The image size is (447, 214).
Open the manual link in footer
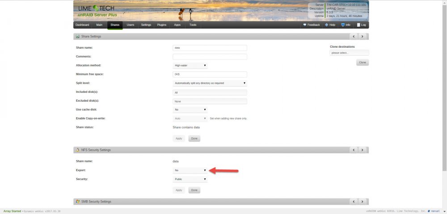(435, 211)
